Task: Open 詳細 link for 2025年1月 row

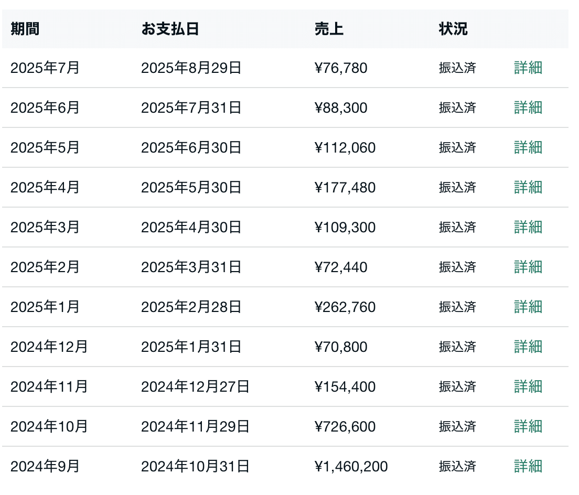Action: pos(528,307)
